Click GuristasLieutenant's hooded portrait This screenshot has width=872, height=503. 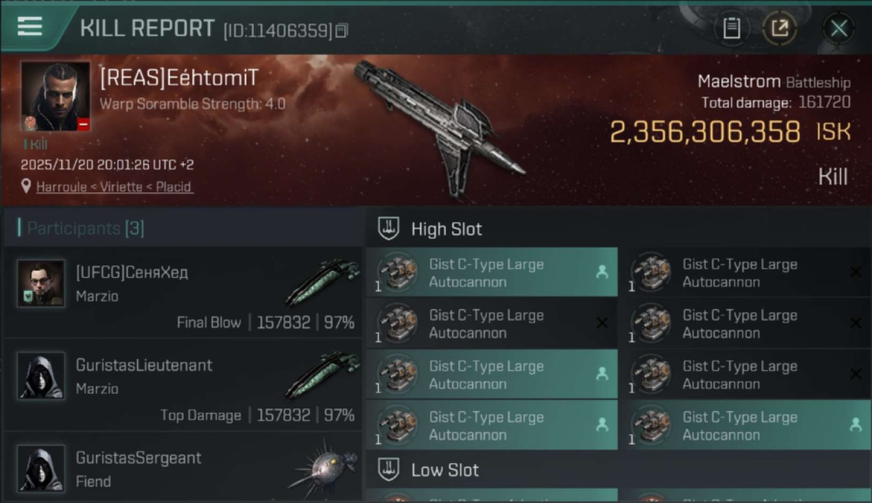coord(41,376)
